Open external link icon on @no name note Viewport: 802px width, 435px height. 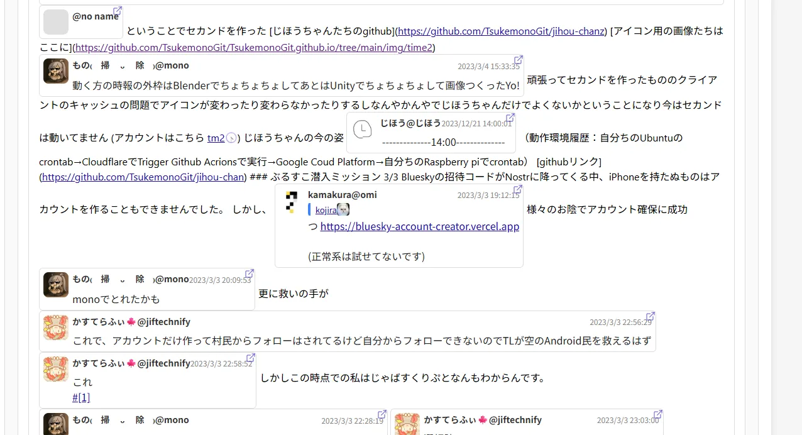[118, 11]
